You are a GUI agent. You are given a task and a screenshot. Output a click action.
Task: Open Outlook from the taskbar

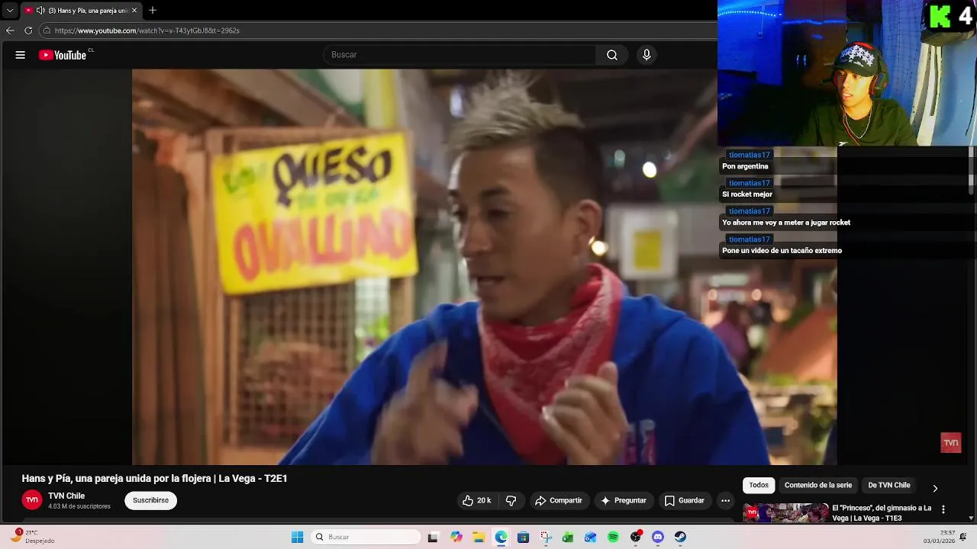click(590, 537)
